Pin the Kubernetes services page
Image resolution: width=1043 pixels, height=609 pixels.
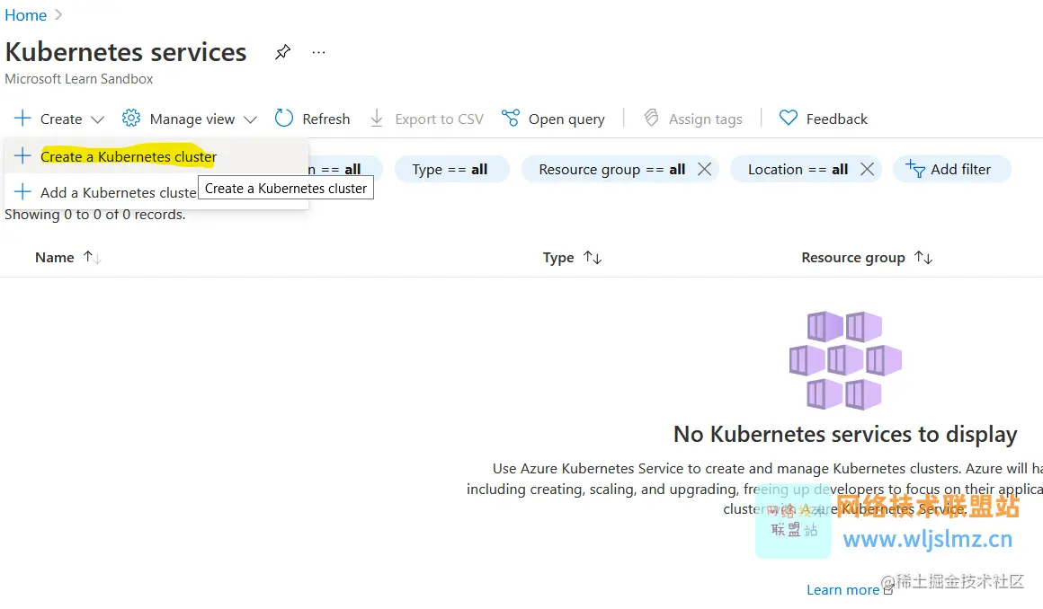(x=282, y=52)
